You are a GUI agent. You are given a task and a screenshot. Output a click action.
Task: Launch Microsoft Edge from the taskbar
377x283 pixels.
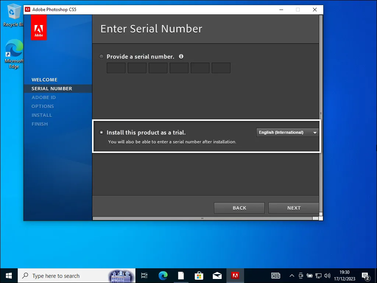pyautogui.click(x=162, y=275)
